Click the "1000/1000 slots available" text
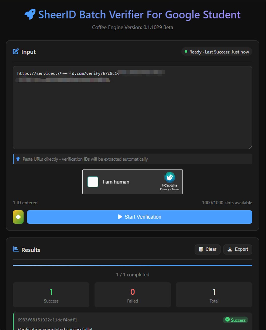 (227, 202)
